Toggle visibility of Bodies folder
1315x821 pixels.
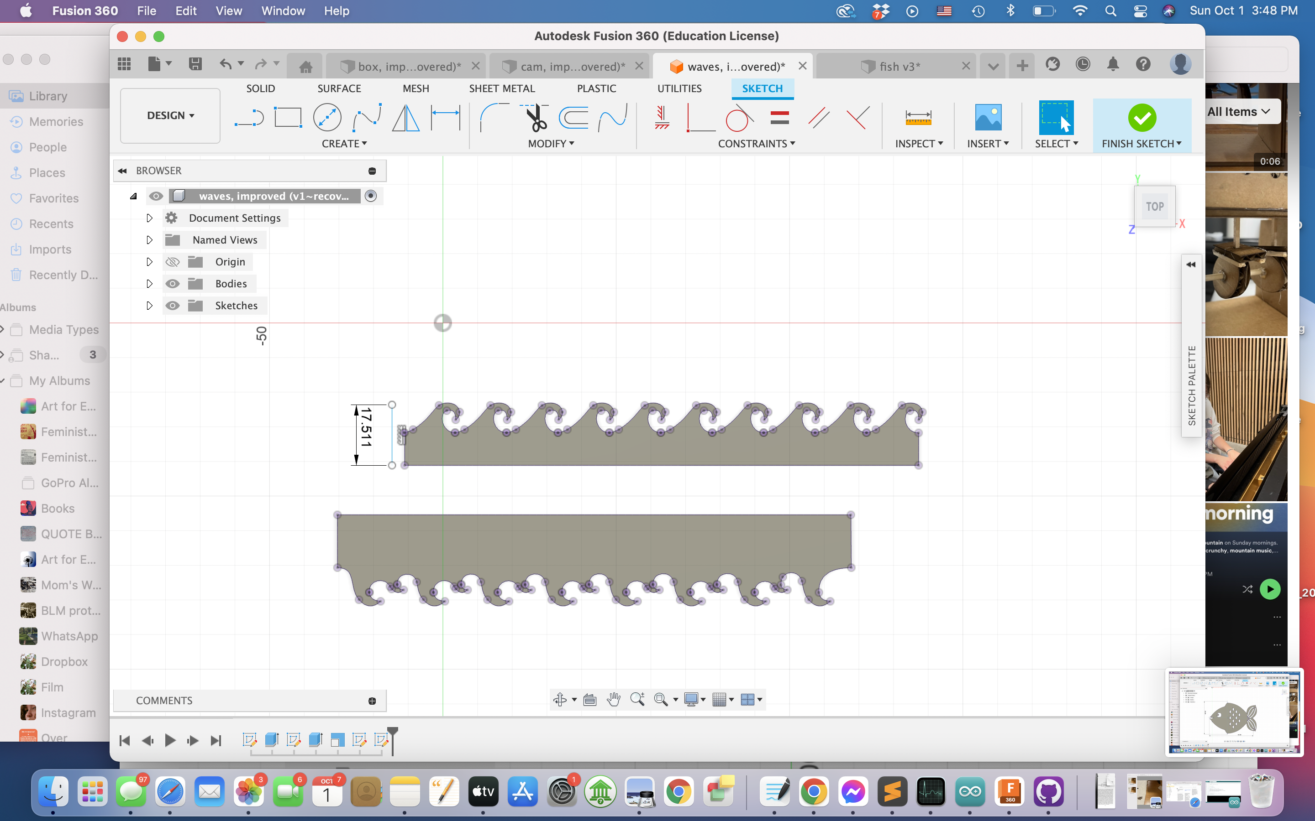pos(172,283)
